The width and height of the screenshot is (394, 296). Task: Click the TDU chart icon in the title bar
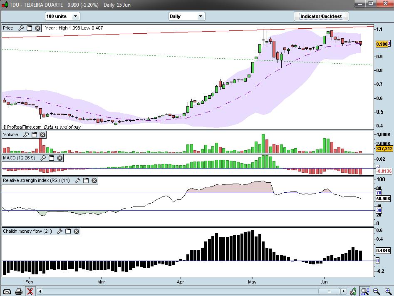[x=5, y=5]
